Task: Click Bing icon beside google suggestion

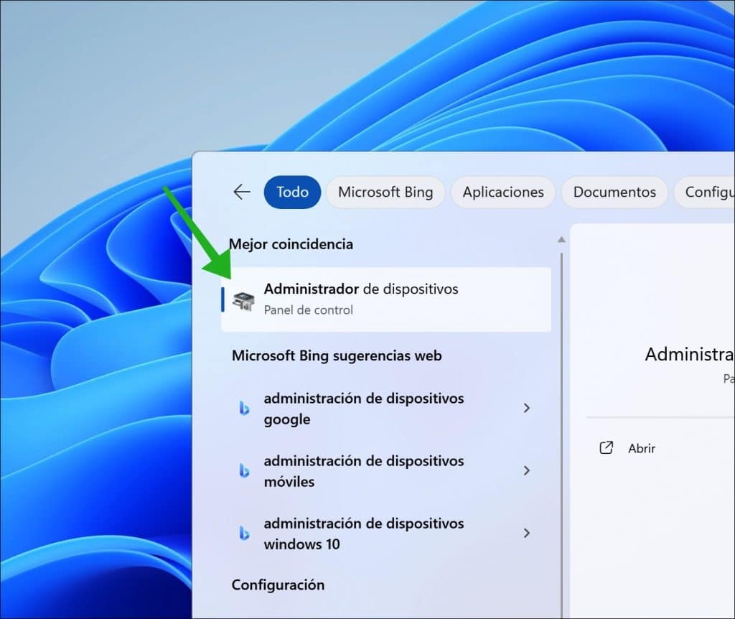Action: (x=244, y=408)
